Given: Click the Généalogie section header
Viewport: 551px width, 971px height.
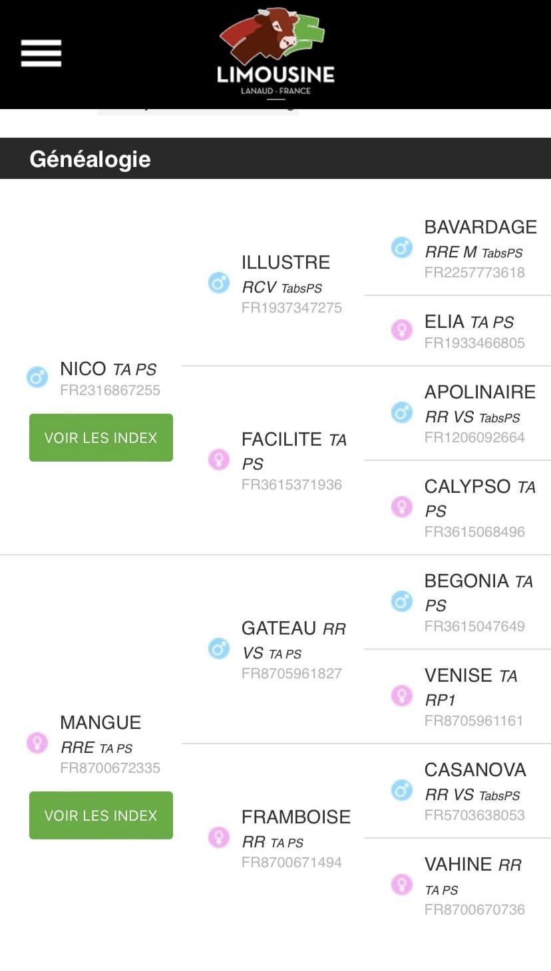Looking at the screenshot, I should [x=91, y=159].
